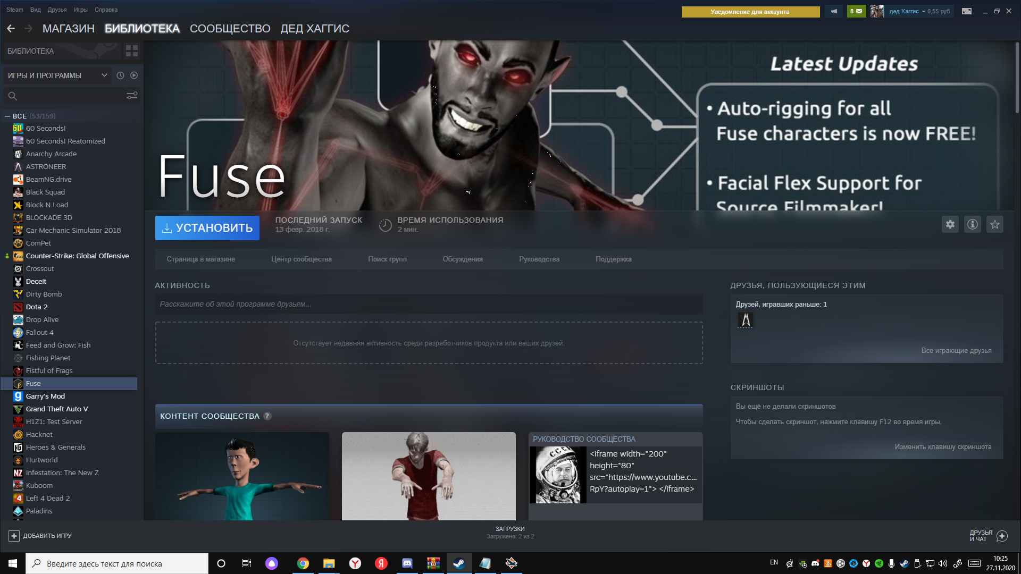Click the activity post input field

tap(429, 304)
